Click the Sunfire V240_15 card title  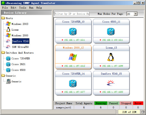click(x=111, y=74)
